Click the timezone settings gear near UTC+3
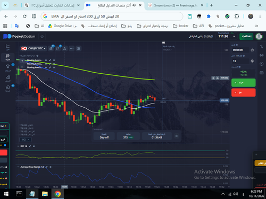This screenshot has height=199, width=266. 37,56
